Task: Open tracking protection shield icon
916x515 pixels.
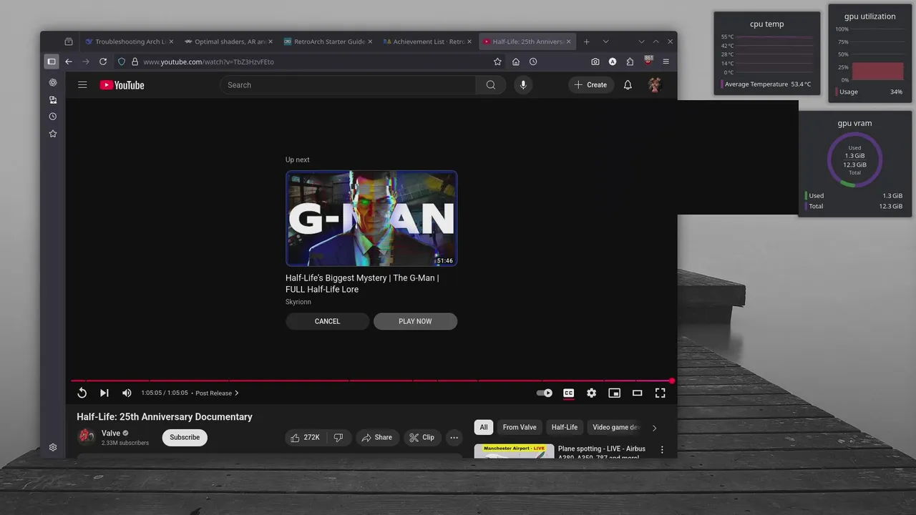Action: (x=122, y=62)
